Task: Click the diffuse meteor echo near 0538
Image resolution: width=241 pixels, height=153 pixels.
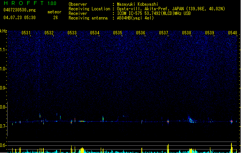Action: click(191, 120)
